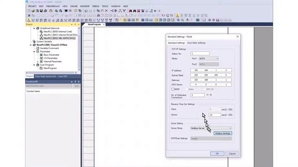Image resolution: width=298 pixels, height=167 pixels.
Task: Click the Project panel horizontal scrollbar
Action: [51, 73]
